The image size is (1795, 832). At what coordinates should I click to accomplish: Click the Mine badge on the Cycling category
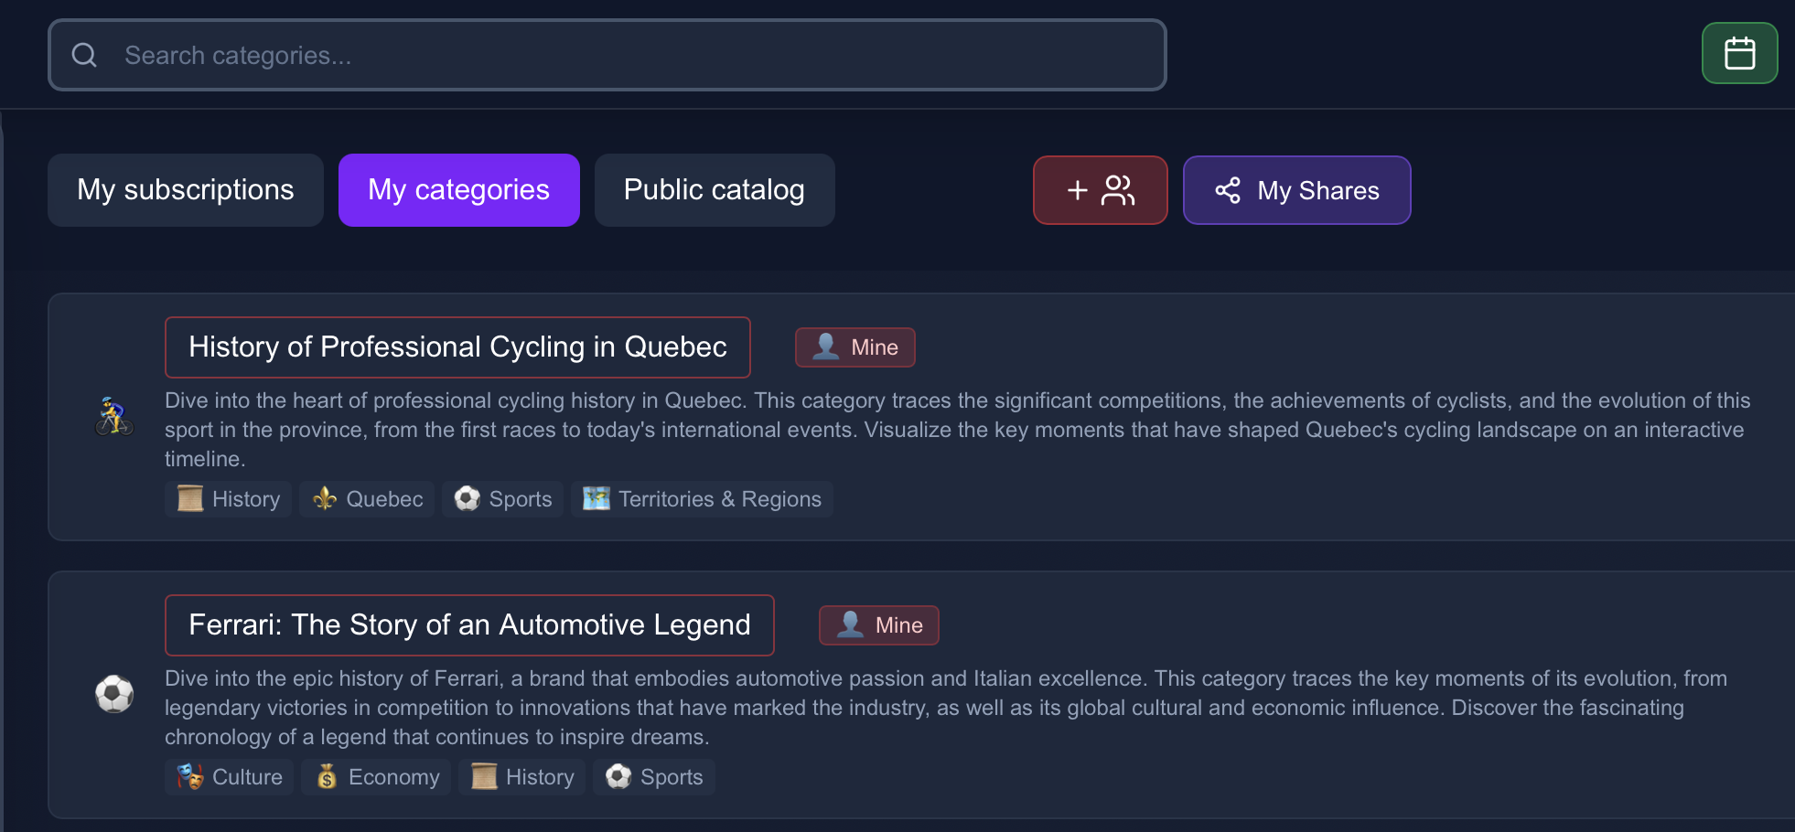click(855, 347)
